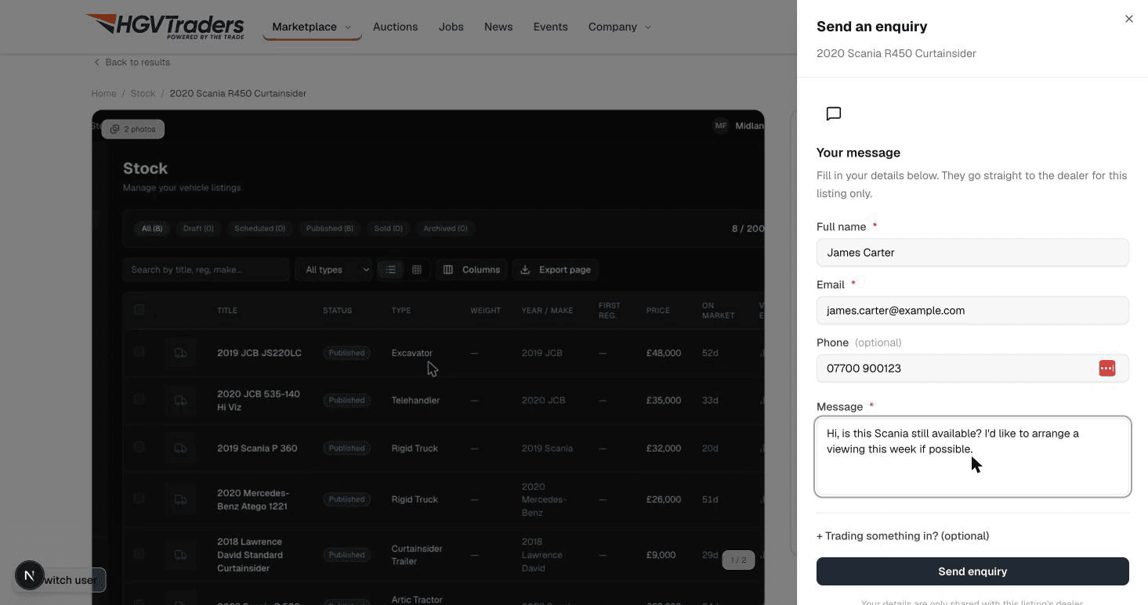Image resolution: width=1148 pixels, height=605 pixels.
Task: Open the News nav item
Action: [x=498, y=27]
